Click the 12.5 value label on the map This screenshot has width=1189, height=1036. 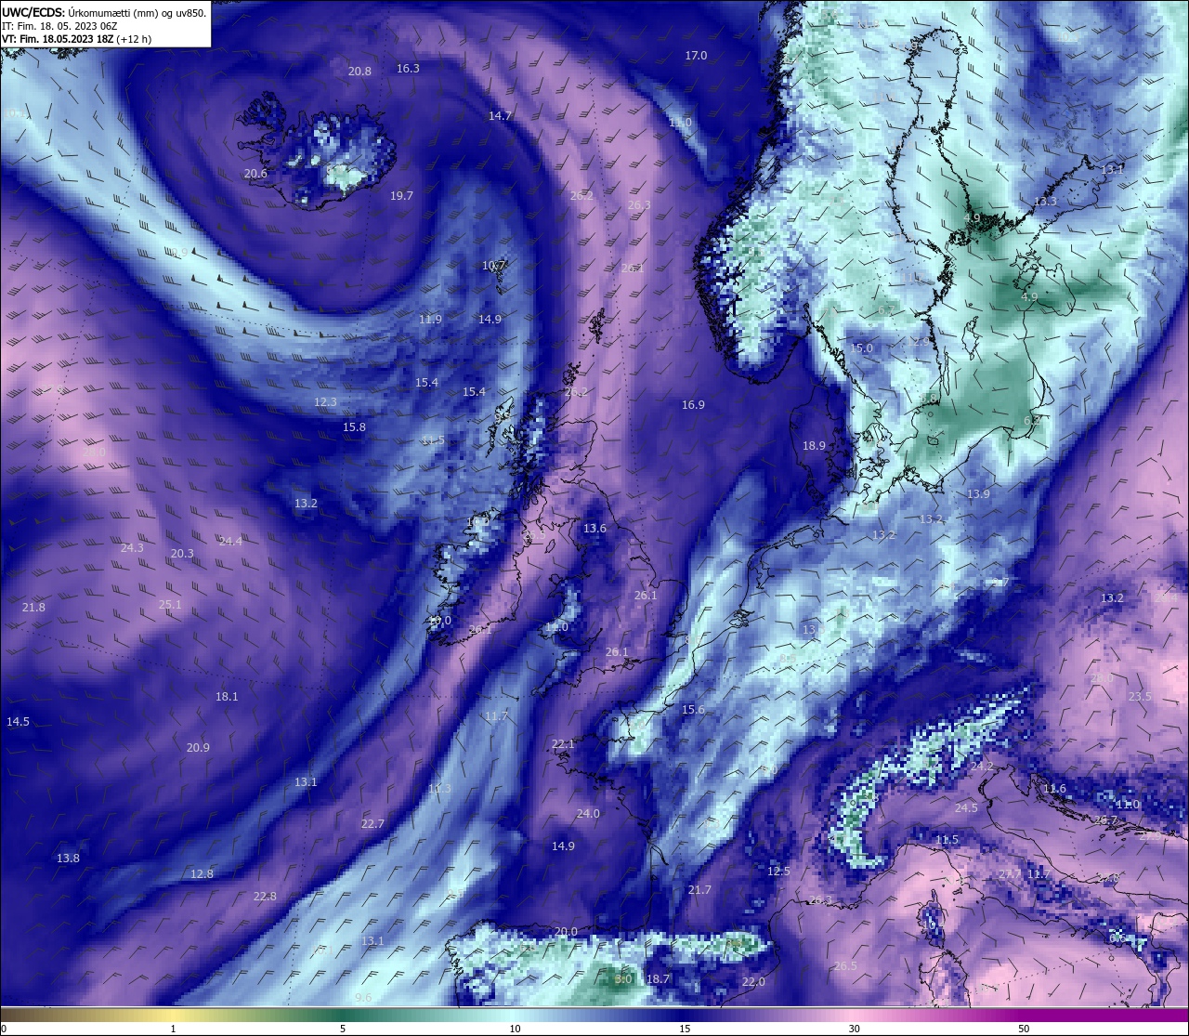778,872
